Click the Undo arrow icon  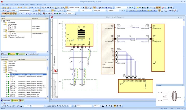(36, 8)
